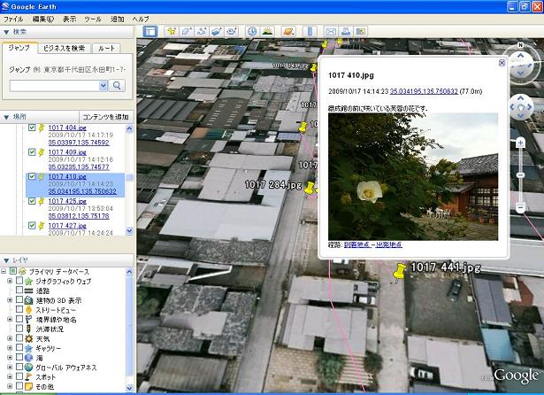The image size is (544, 395).
Task: Uncheck the 1017 404.jpg placemark checkbox
Action: (32, 128)
